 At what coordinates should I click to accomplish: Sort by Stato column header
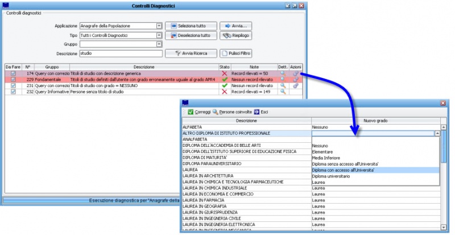224,67
